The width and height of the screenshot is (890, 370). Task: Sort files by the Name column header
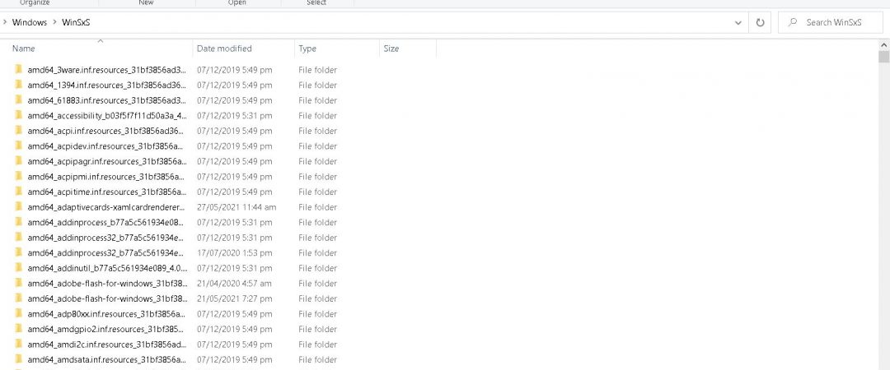click(x=24, y=49)
